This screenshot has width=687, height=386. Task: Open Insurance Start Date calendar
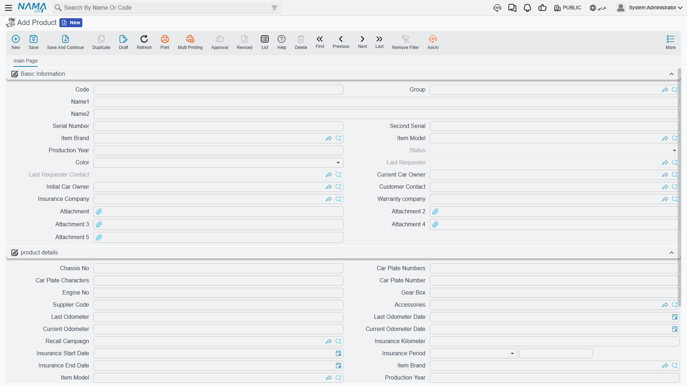pyautogui.click(x=338, y=353)
